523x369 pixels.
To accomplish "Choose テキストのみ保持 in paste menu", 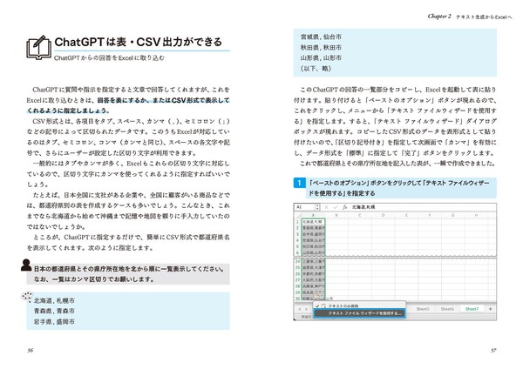I will point(359,305).
